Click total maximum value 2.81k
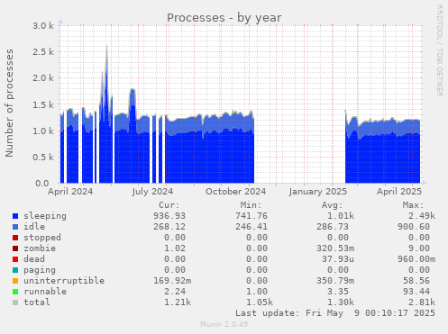 click(422, 302)
